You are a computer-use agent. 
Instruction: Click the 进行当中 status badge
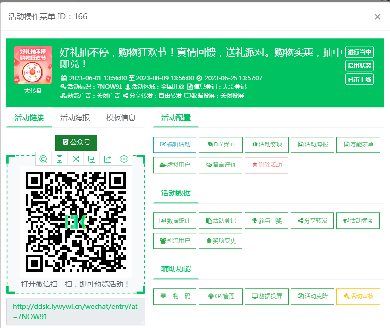pos(359,52)
